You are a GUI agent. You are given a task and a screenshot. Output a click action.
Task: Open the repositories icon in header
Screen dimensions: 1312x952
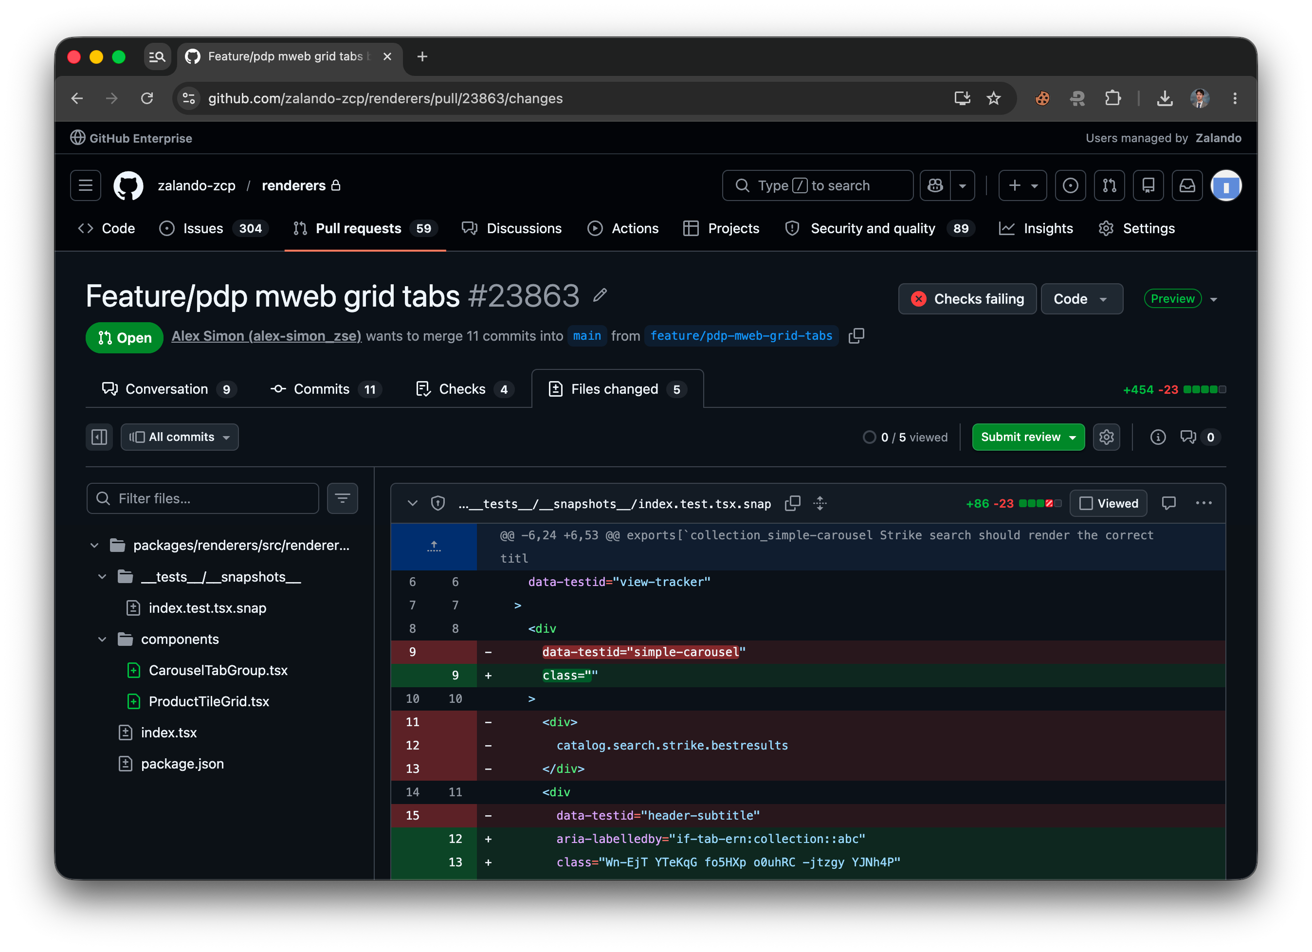pos(1148,186)
